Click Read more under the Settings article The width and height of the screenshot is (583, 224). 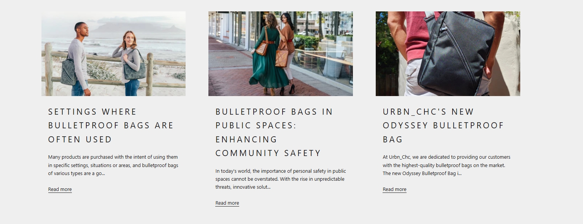point(60,189)
